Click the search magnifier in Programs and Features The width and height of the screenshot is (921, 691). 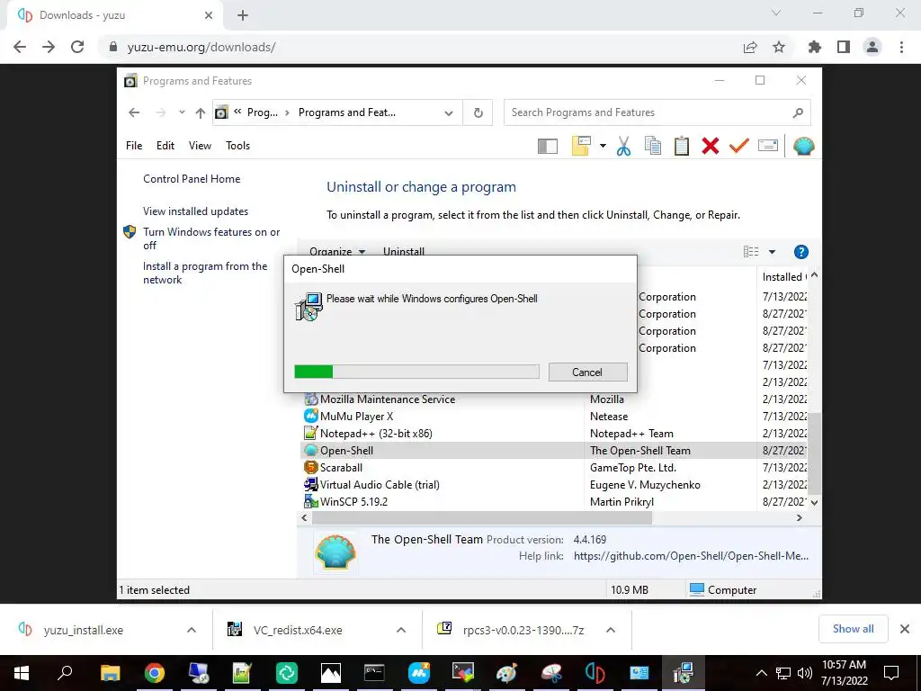(x=798, y=112)
